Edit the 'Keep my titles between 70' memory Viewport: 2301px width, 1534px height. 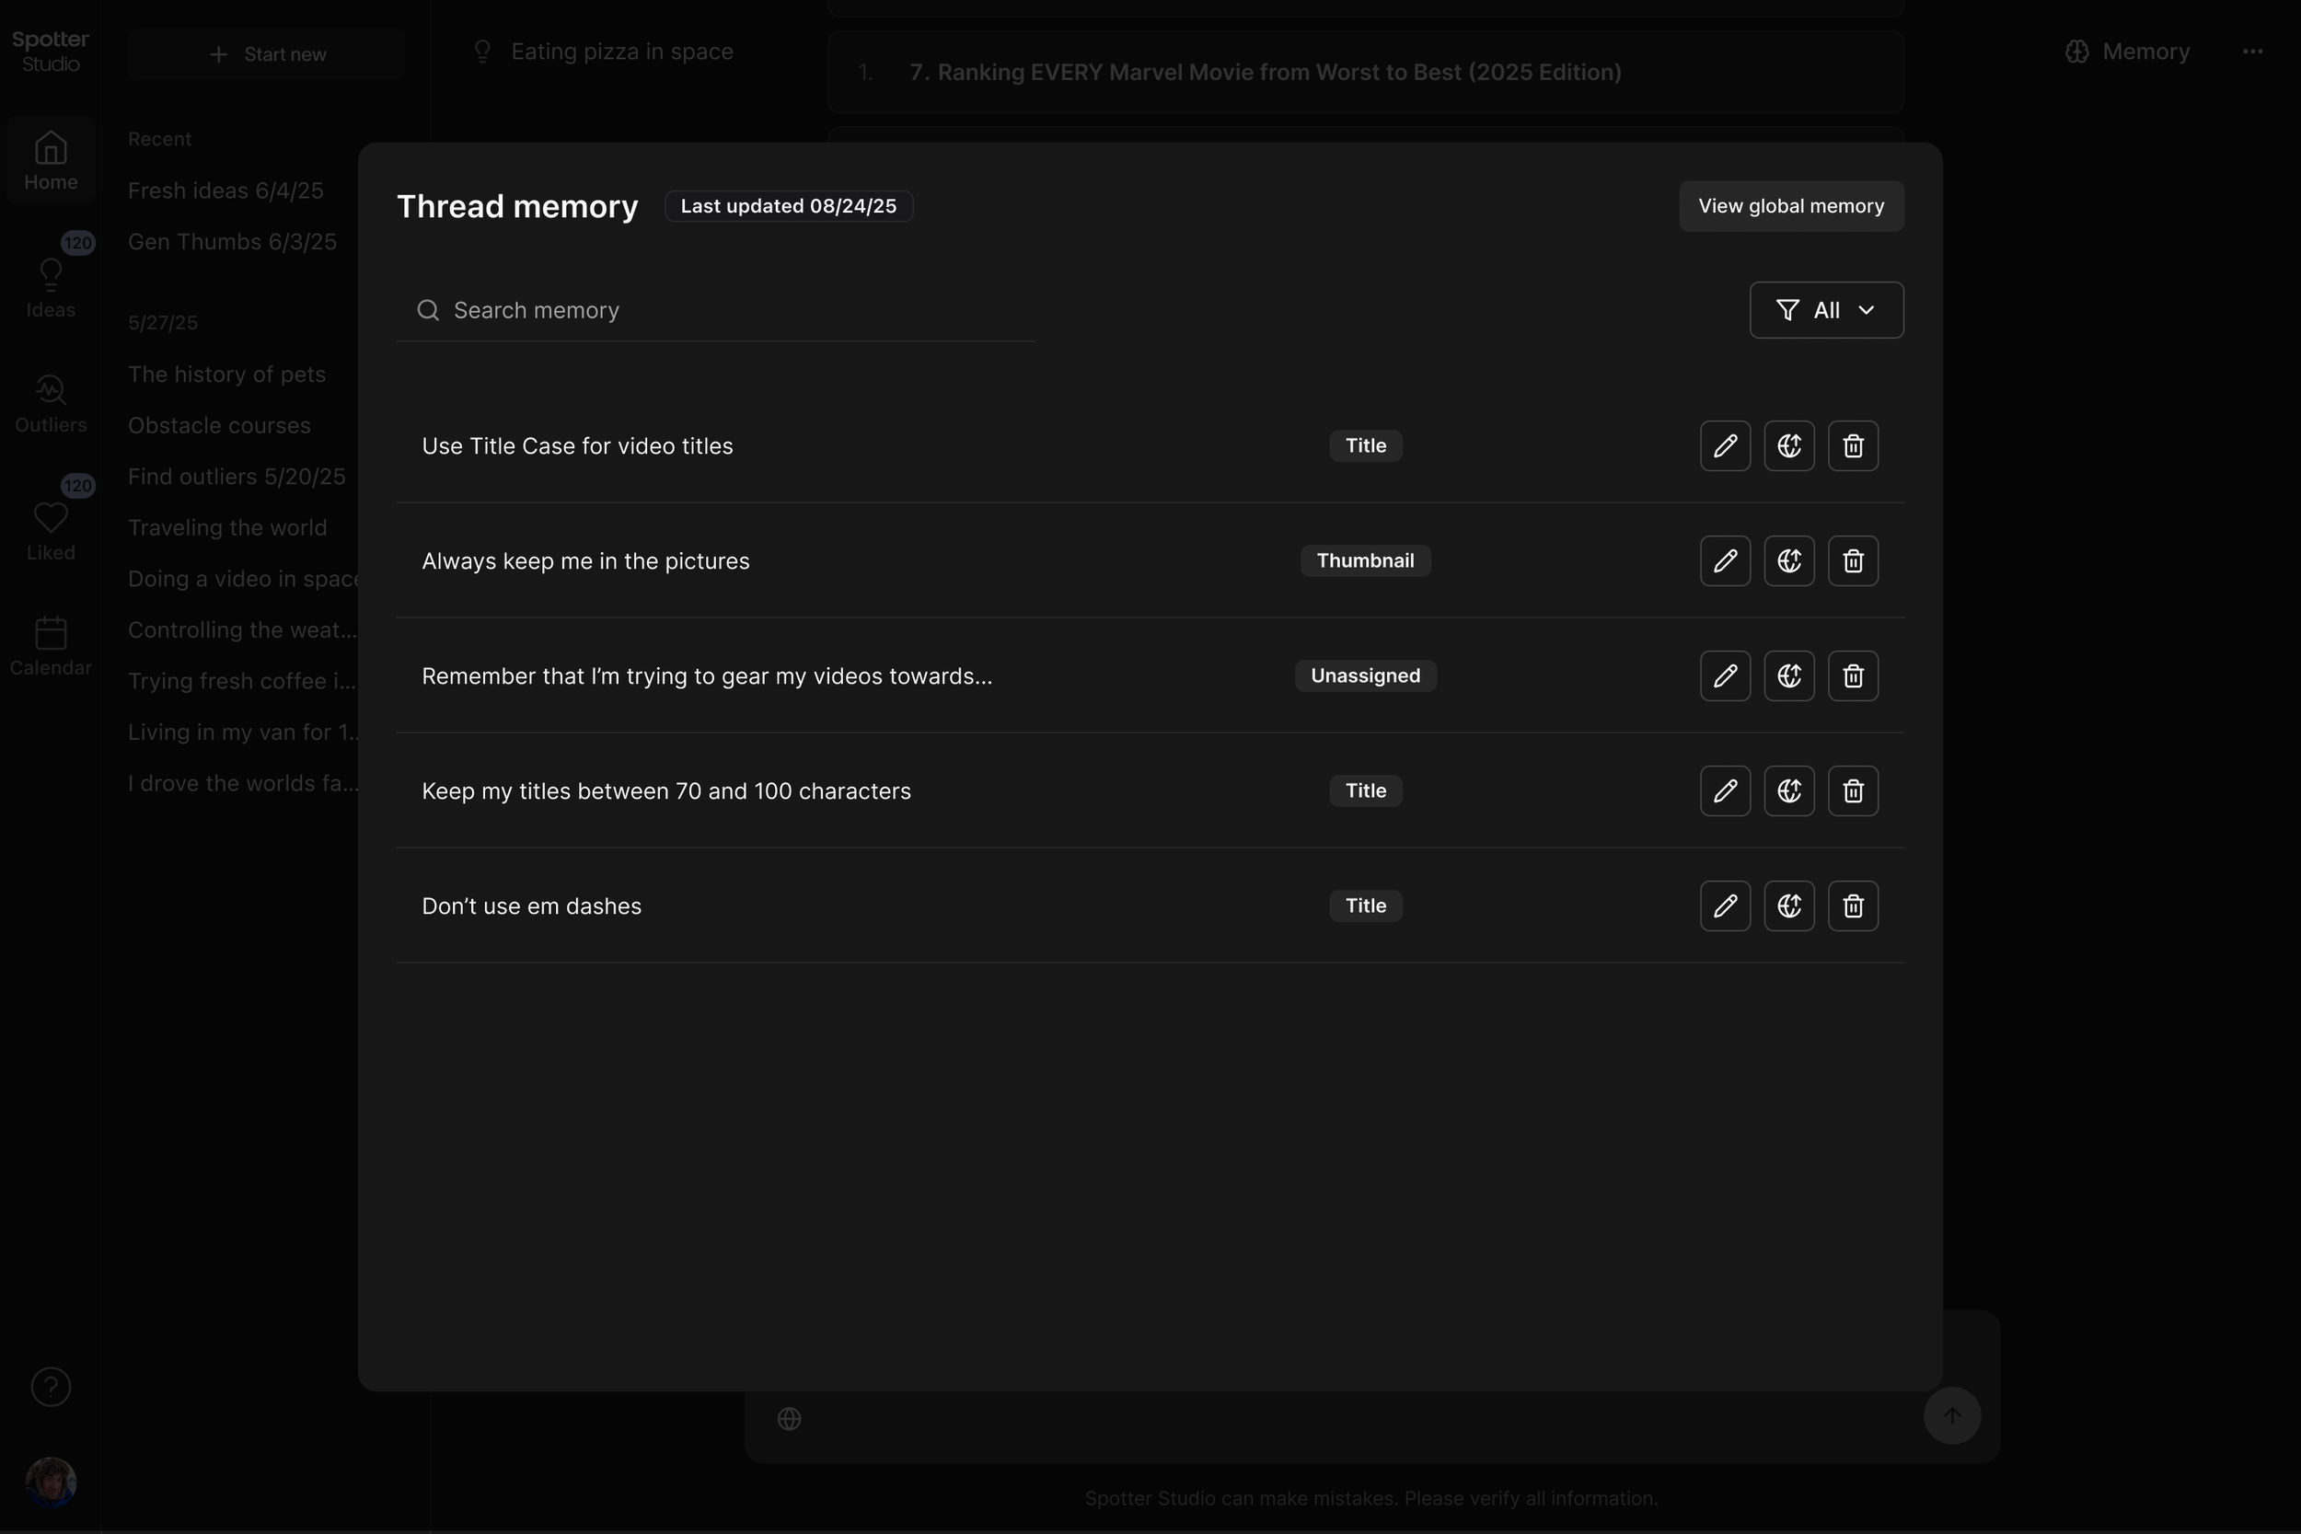point(1725,790)
